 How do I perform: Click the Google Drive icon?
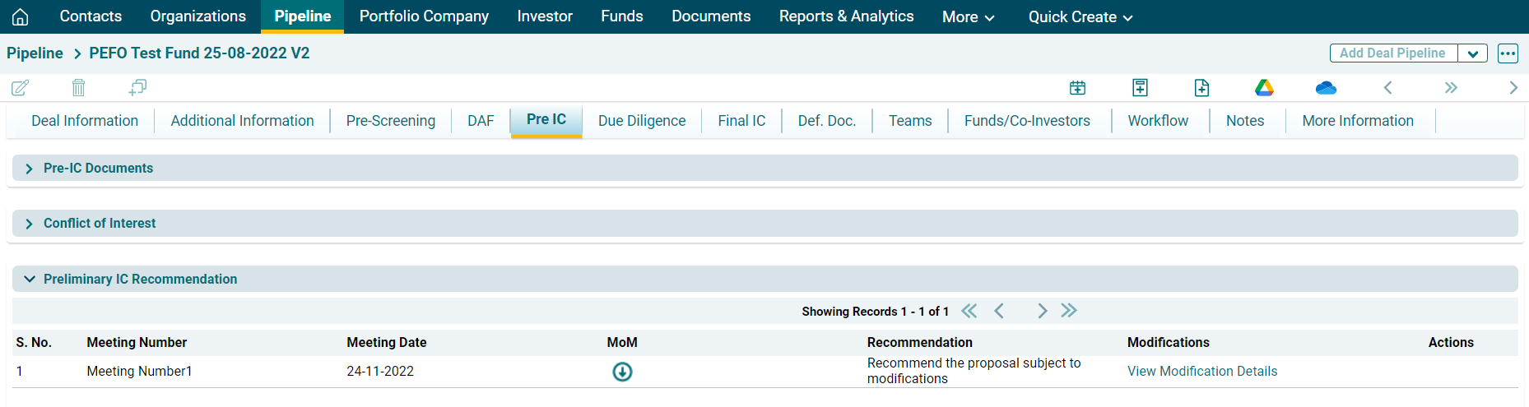click(x=1264, y=87)
